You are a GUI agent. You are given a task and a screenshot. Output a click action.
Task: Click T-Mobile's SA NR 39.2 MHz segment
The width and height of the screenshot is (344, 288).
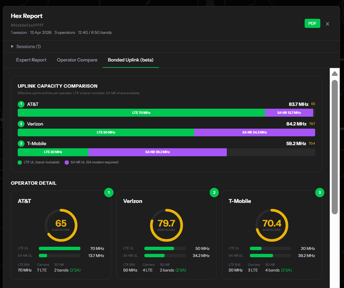pyautogui.click(x=158, y=152)
